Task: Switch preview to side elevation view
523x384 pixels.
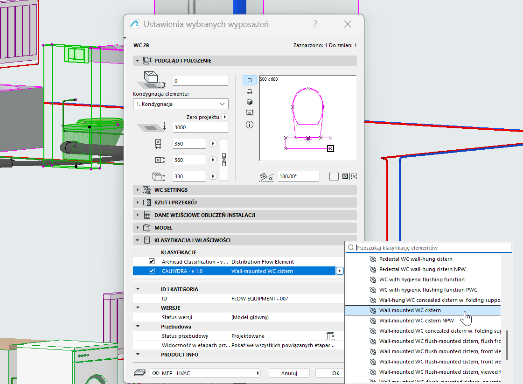Action: click(x=249, y=91)
